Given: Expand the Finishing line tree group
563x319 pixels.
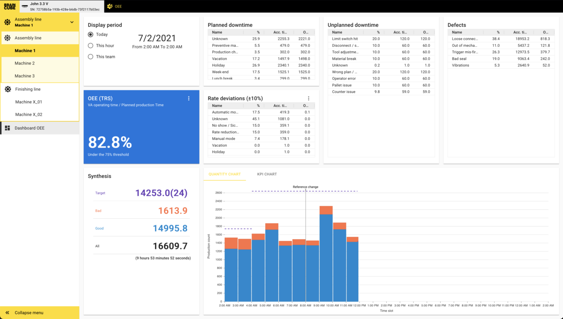Looking at the screenshot, I should click(28, 89).
